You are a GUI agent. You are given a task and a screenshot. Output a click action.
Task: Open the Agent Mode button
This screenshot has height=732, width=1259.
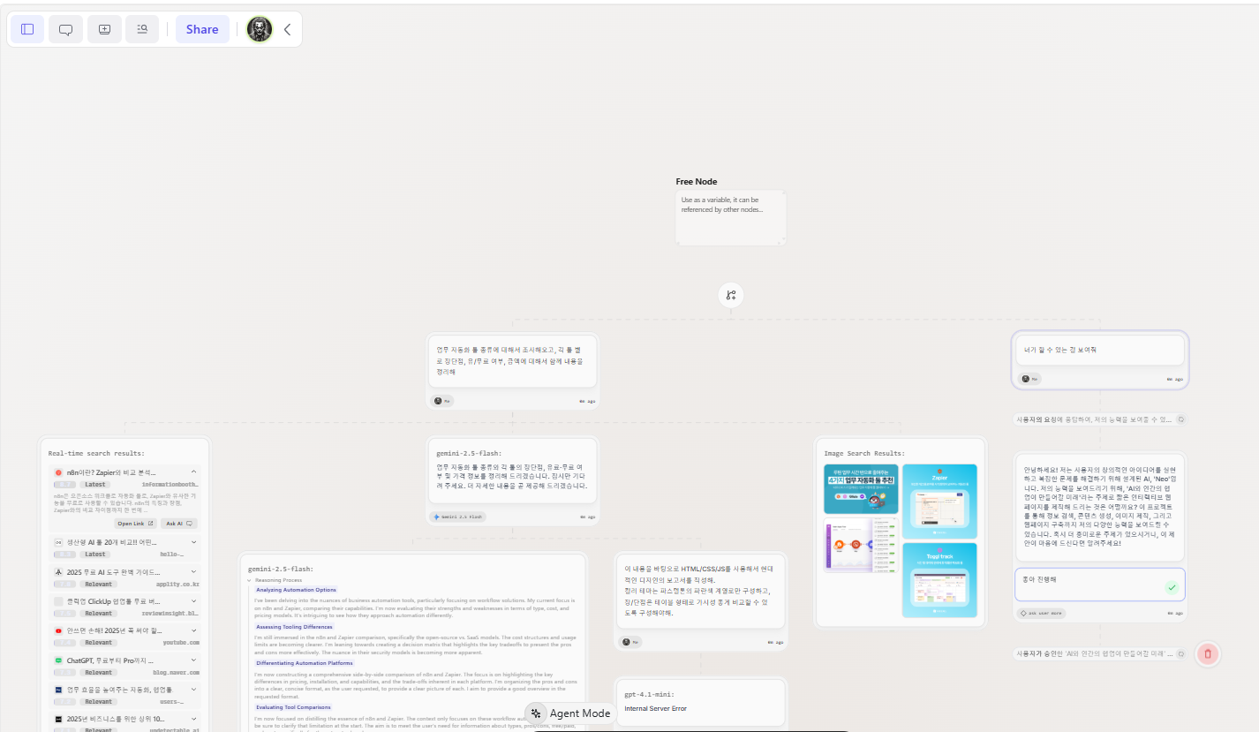[569, 713]
